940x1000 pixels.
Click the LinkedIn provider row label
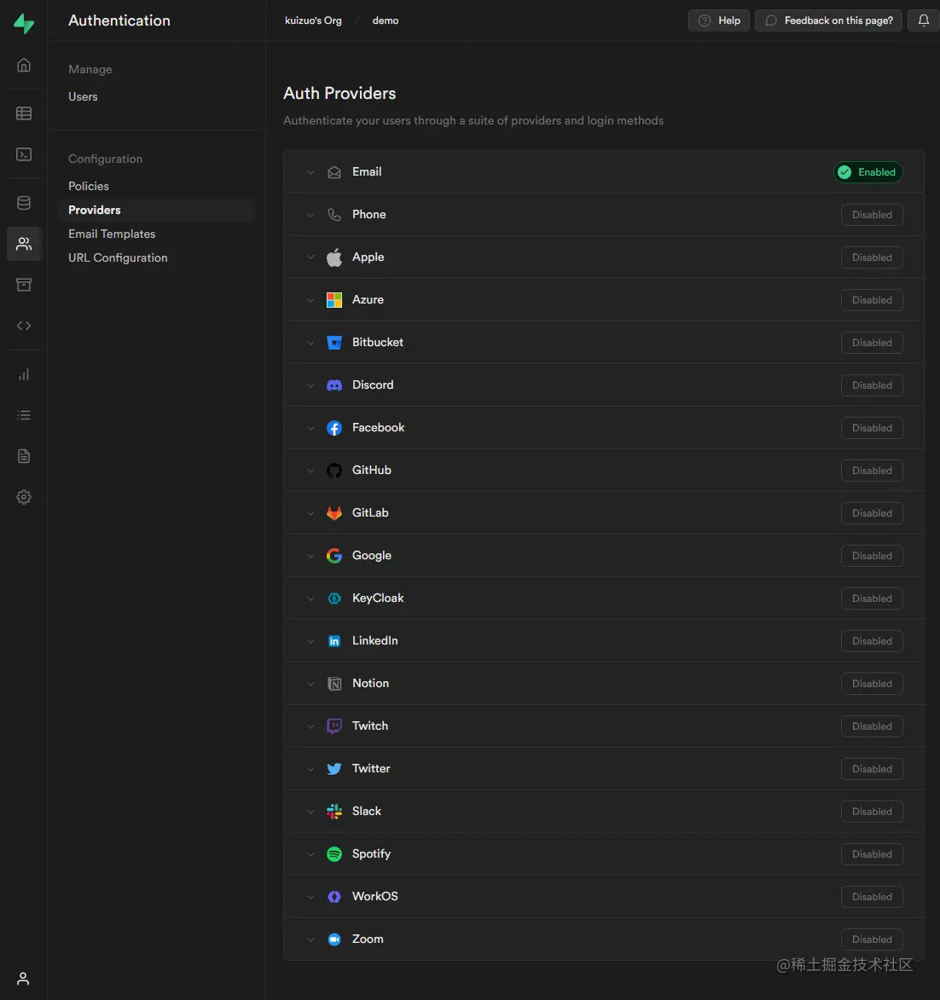374,640
